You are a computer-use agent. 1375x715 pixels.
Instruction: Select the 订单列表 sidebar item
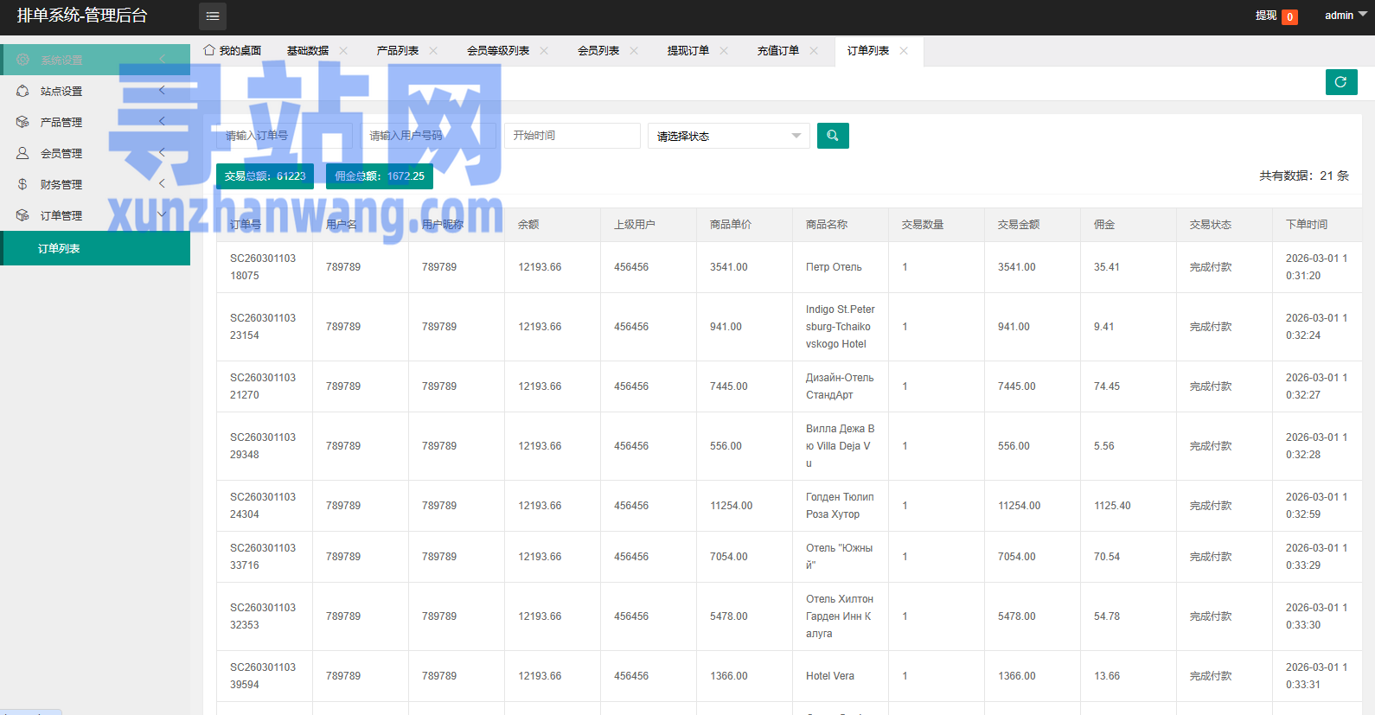click(95, 248)
